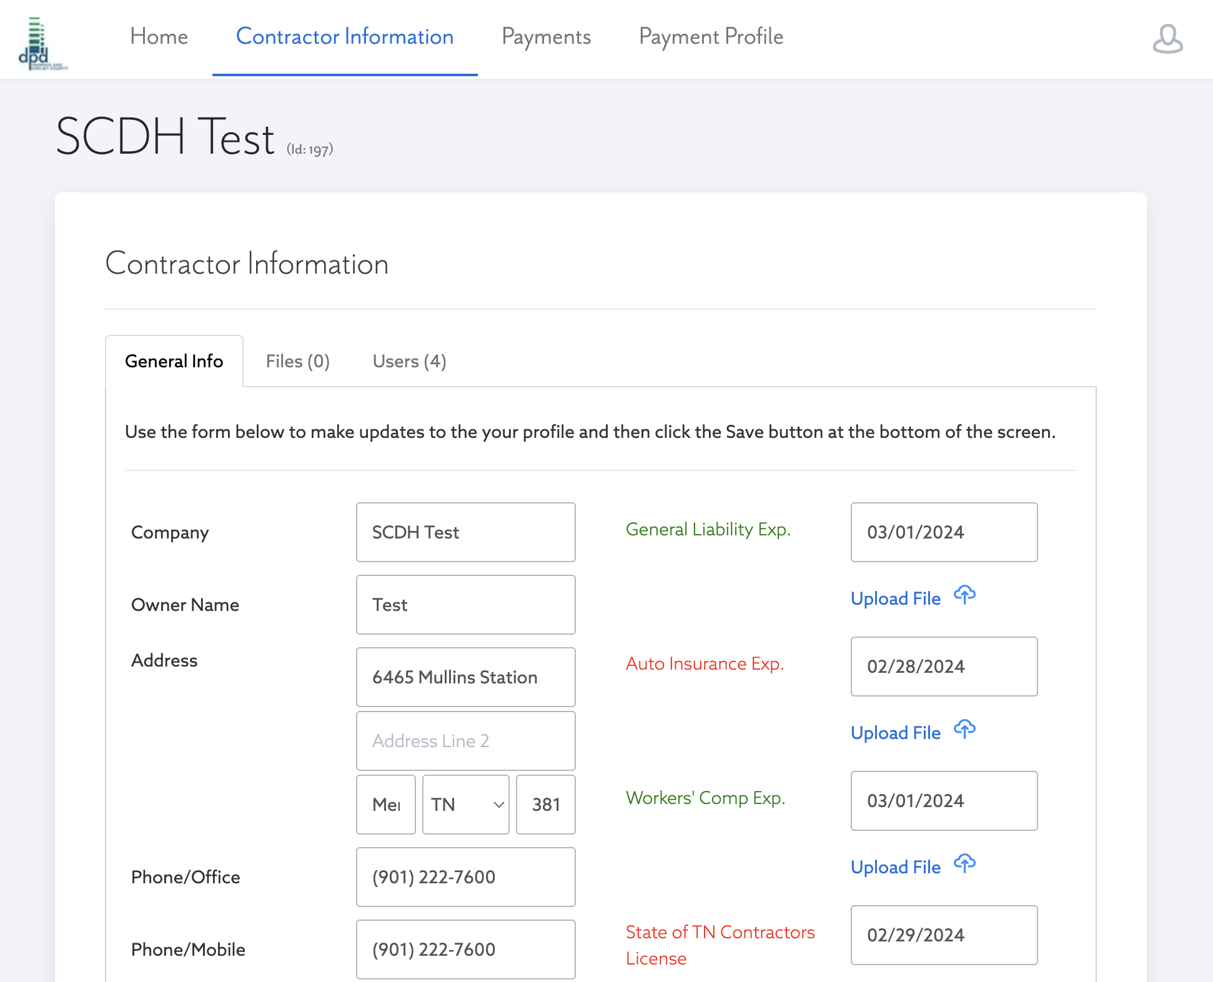
Task: Click the Address Line 2 field
Action: (465, 741)
